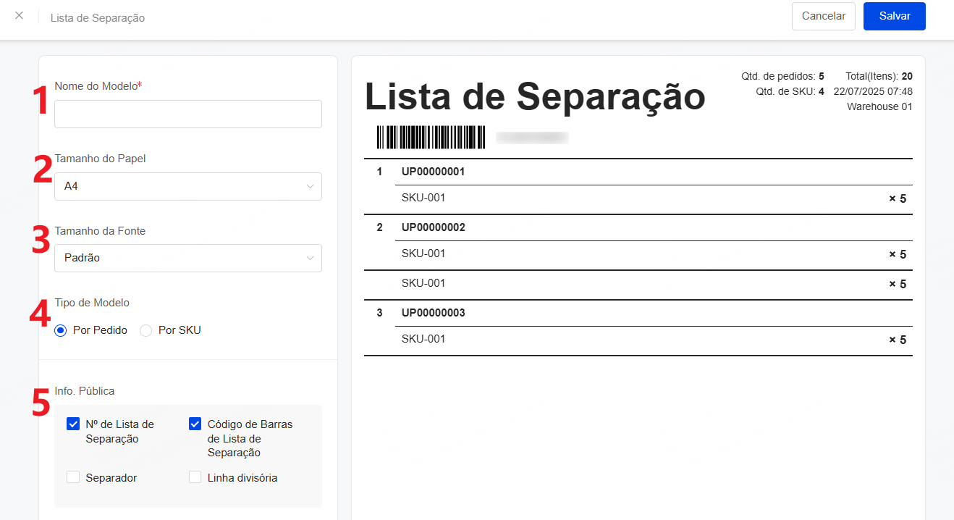Select the Por SKU radio option

click(x=146, y=330)
